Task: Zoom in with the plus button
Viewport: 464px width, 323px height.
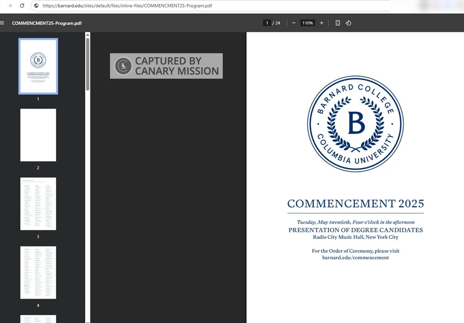Action: [321, 23]
